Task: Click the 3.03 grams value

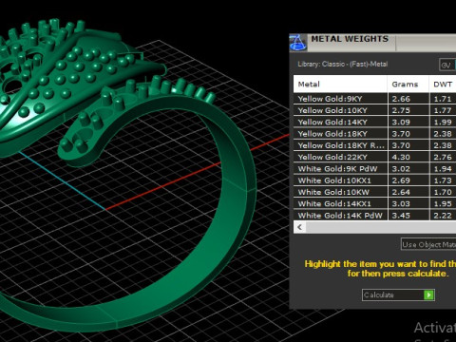Action: click(x=401, y=204)
